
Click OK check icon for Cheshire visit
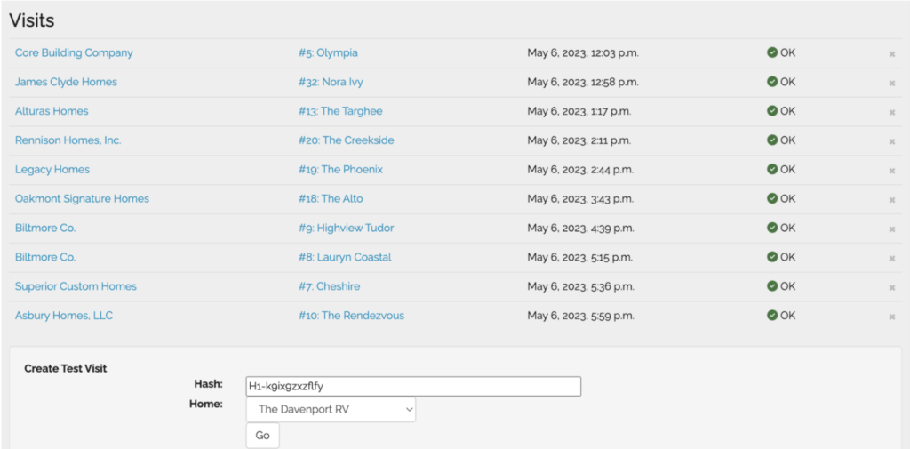[772, 286]
